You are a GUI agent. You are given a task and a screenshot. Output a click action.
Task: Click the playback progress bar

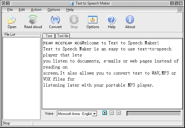pyautogui.click(x=154, y=114)
